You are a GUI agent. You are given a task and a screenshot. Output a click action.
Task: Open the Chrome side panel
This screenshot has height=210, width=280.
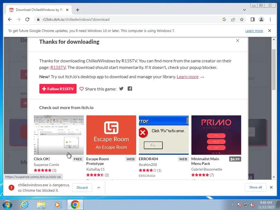252,19
